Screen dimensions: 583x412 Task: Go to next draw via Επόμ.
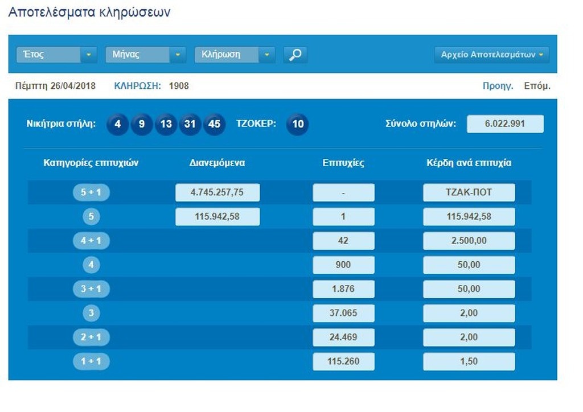[537, 86]
